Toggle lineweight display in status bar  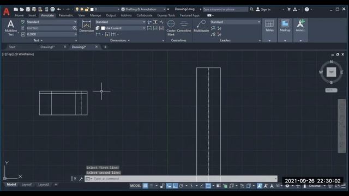[x=219, y=186]
